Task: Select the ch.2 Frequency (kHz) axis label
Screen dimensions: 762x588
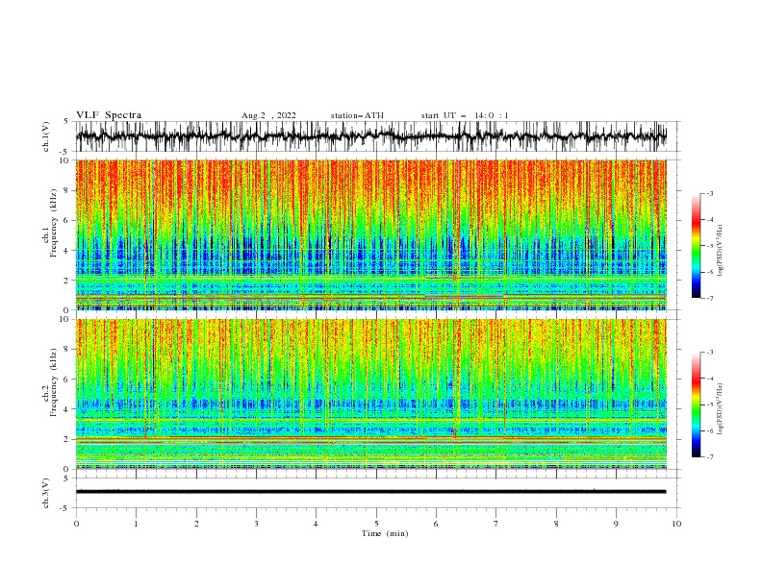Action: [x=49, y=382]
